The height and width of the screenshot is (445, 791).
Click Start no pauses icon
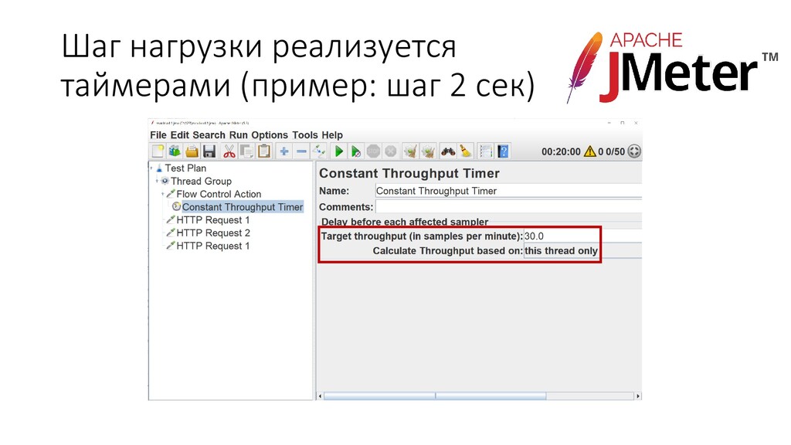(x=356, y=151)
